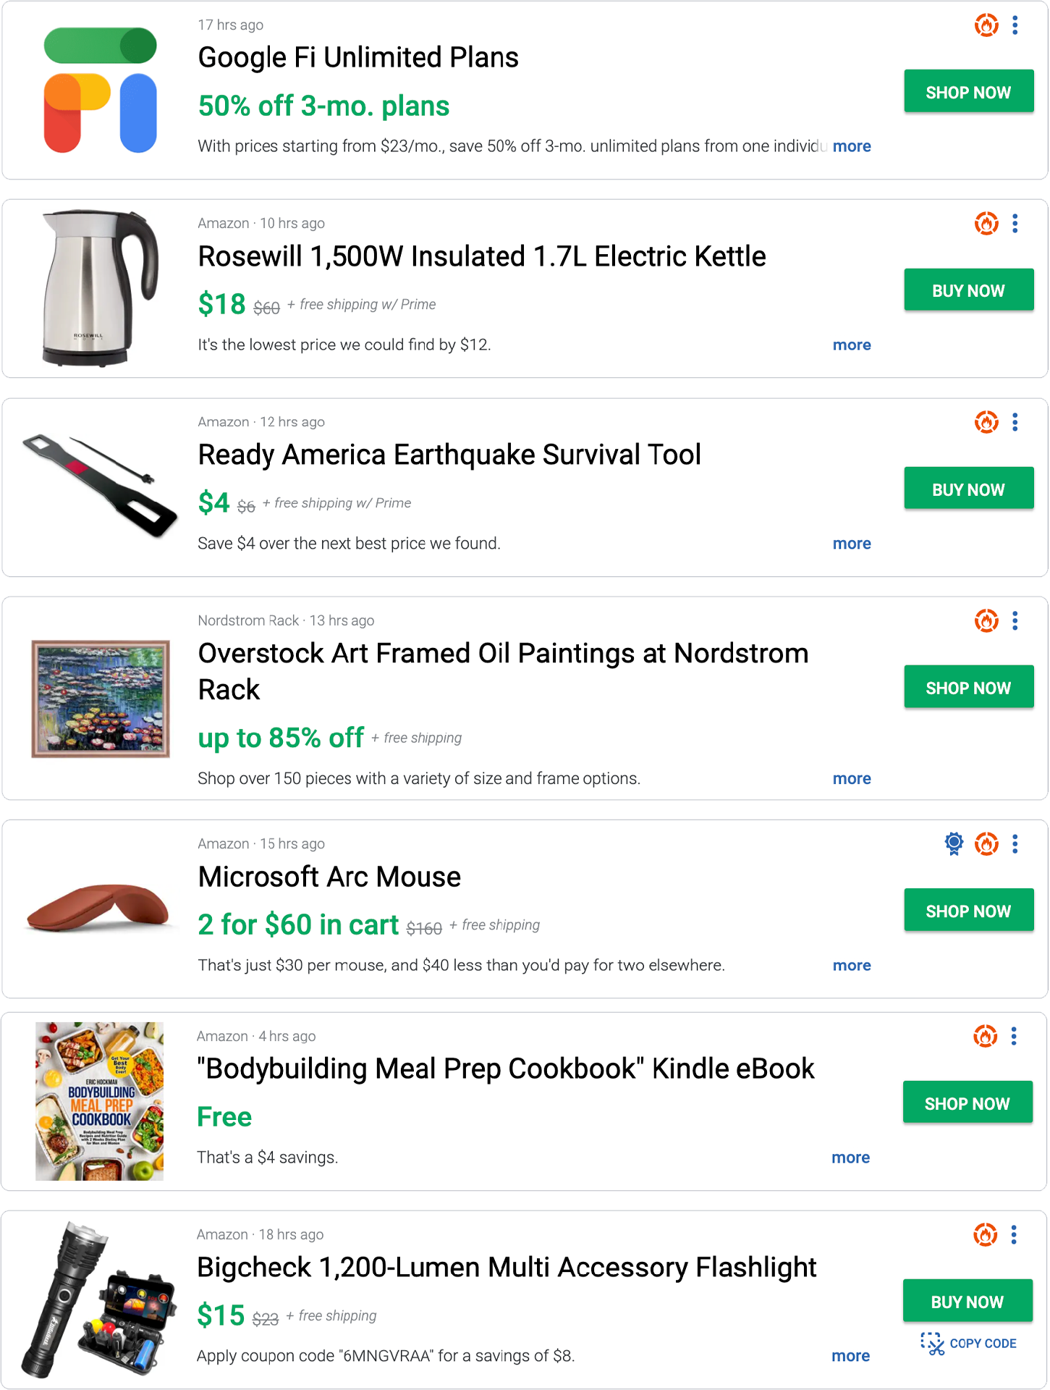Copy the Bigcheck Flashlight coupon code

pyautogui.click(x=968, y=1344)
